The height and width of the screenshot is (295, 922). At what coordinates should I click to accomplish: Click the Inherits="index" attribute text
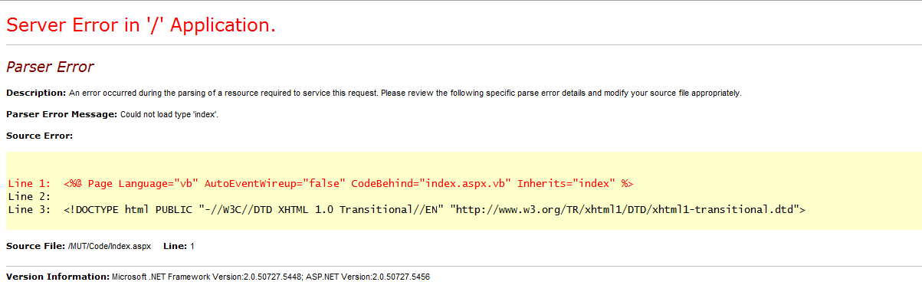click(566, 184)
